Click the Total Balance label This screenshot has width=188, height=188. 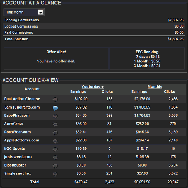pyautogui.click(x=16, y=39)
